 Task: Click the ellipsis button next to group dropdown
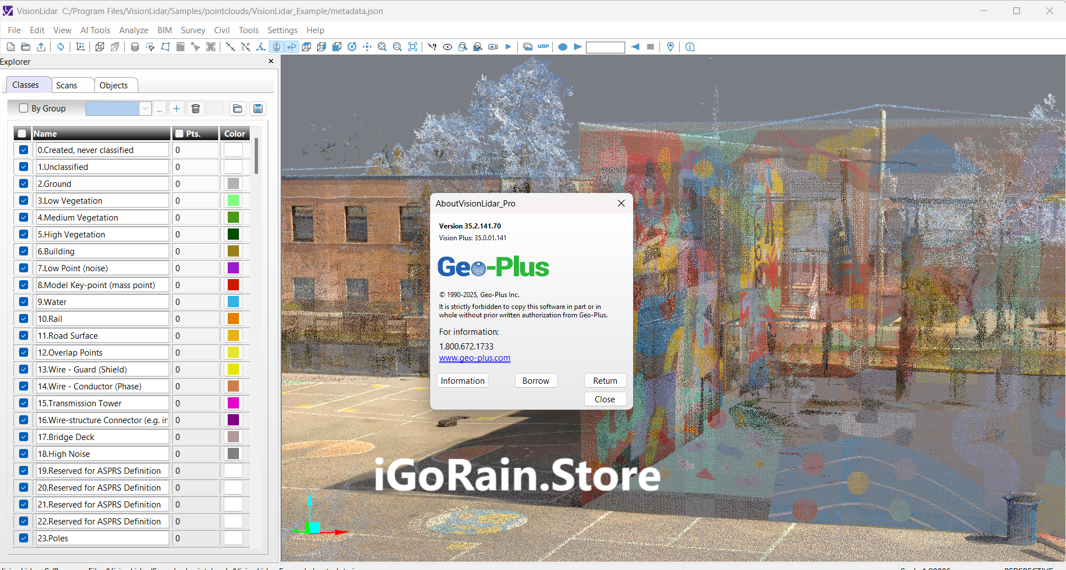coord(160,108)
